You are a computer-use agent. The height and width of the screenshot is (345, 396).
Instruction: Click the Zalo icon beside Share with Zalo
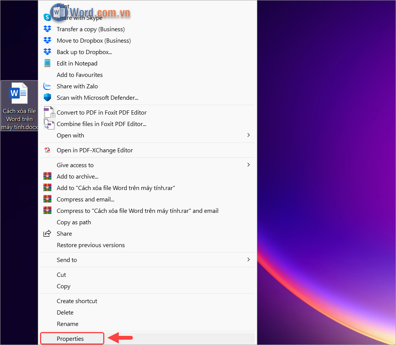click(x=47, y=86)
